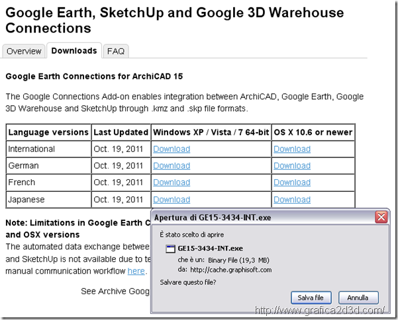This screenshot has width=398, height=320.
Task: Click the 'È stato scelto di aprire' text
Action: (x=191, y=235)
